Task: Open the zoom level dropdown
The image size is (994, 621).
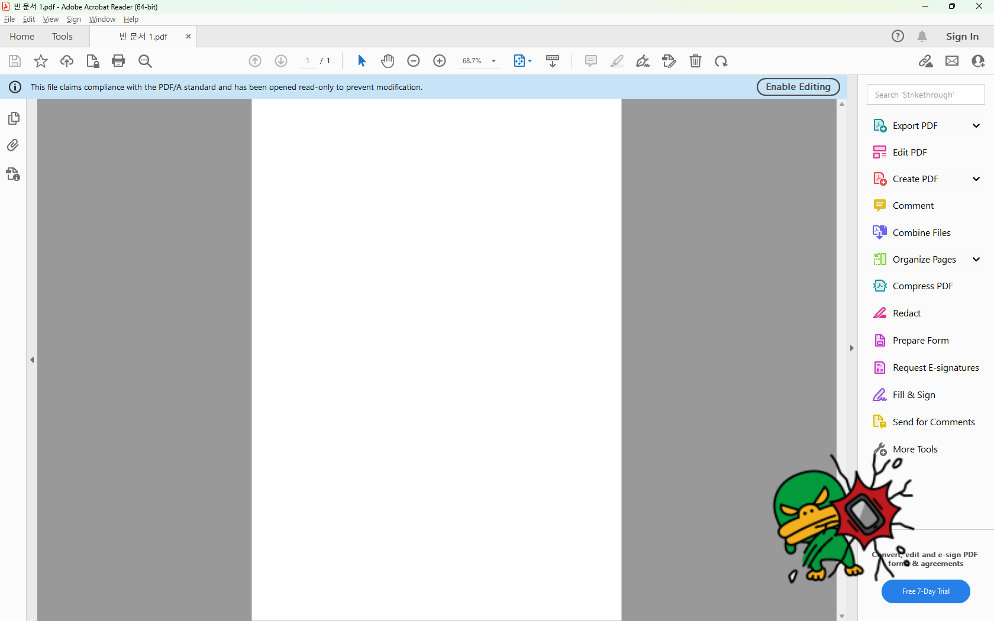Action: click(x=493, y=61)
